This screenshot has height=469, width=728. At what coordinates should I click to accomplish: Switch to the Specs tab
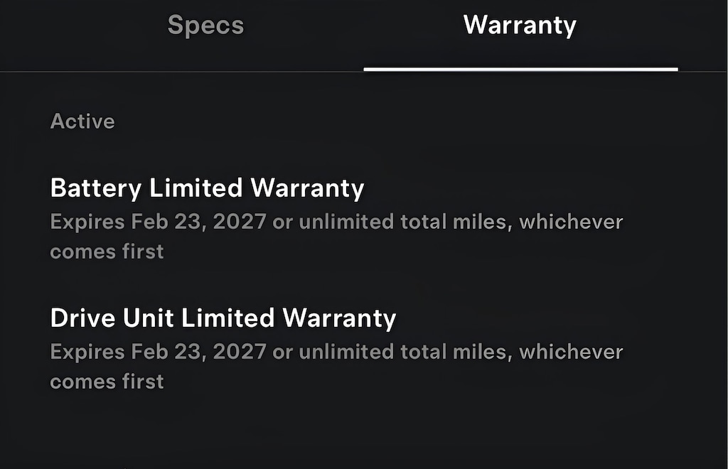[205, 26]
